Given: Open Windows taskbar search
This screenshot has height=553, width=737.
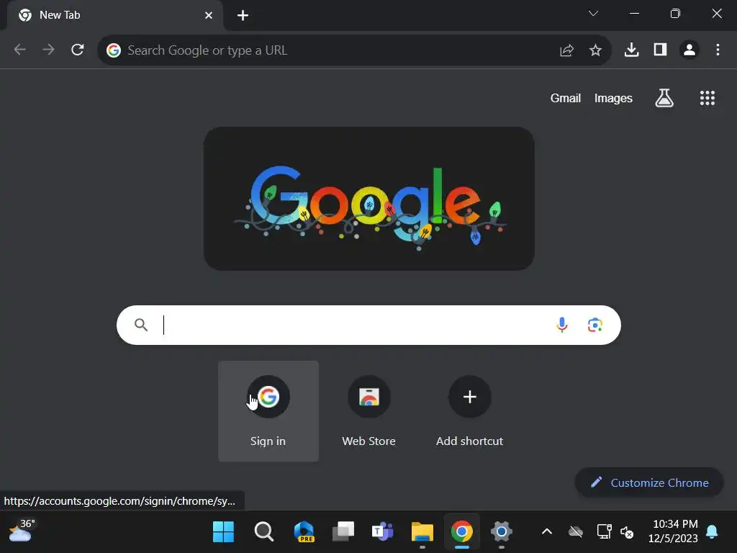Looking at the screenshot, I should (263, 532).
